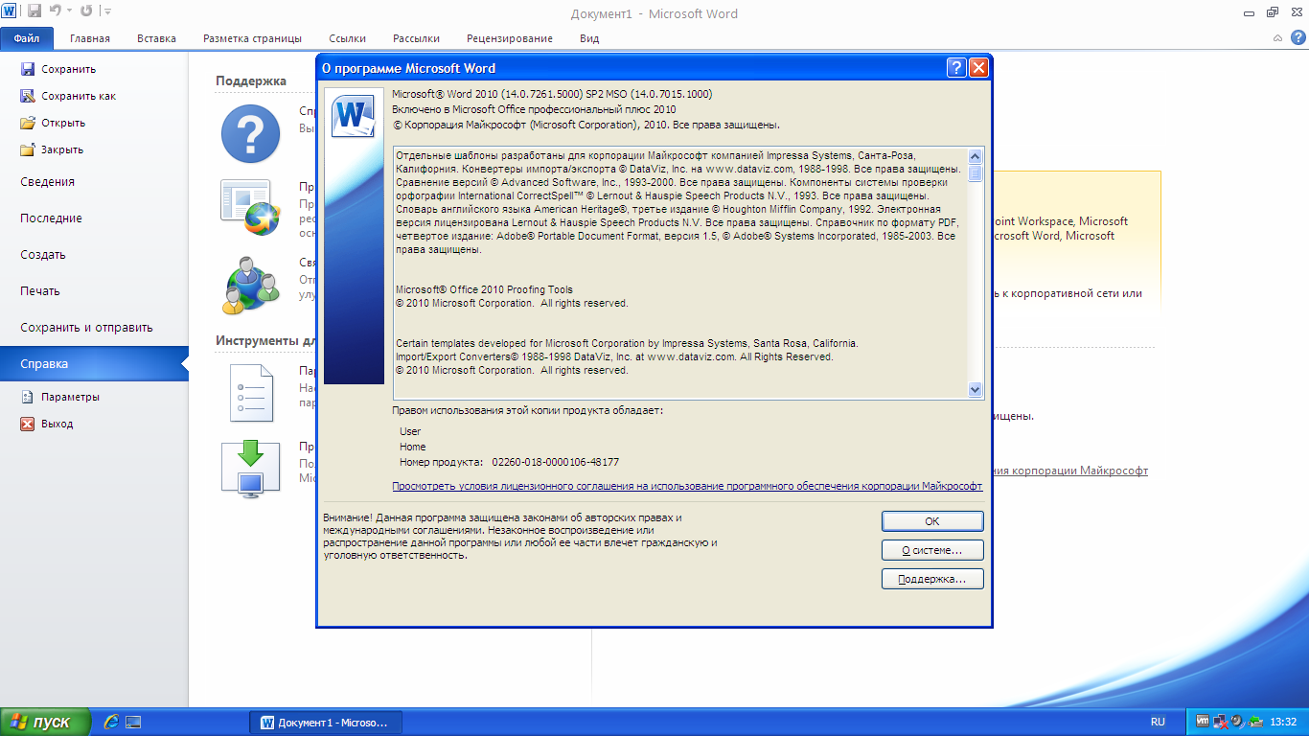The height and width of the screenshot is (736, 1309).
Task: Click the check for updates green arrow icon
Action: [250, 469]
